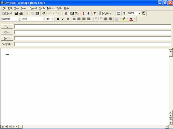Apply the red font color swatch
Viewport: 173px width, 129px height.
(131, 19)
